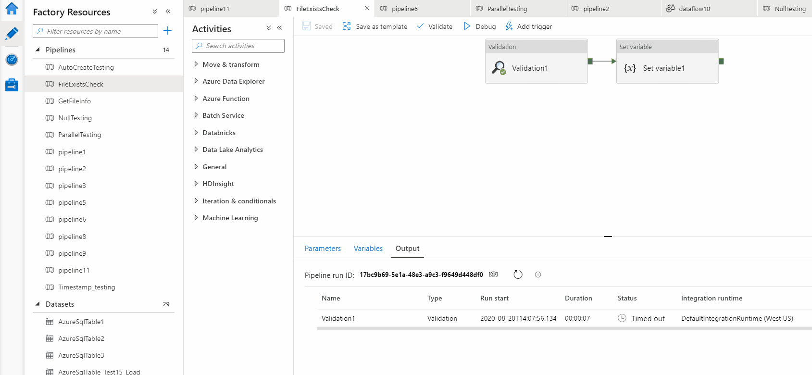Click the plus icon to add a resource
This screenshot has width=812, height=375.
pos(167,31)
